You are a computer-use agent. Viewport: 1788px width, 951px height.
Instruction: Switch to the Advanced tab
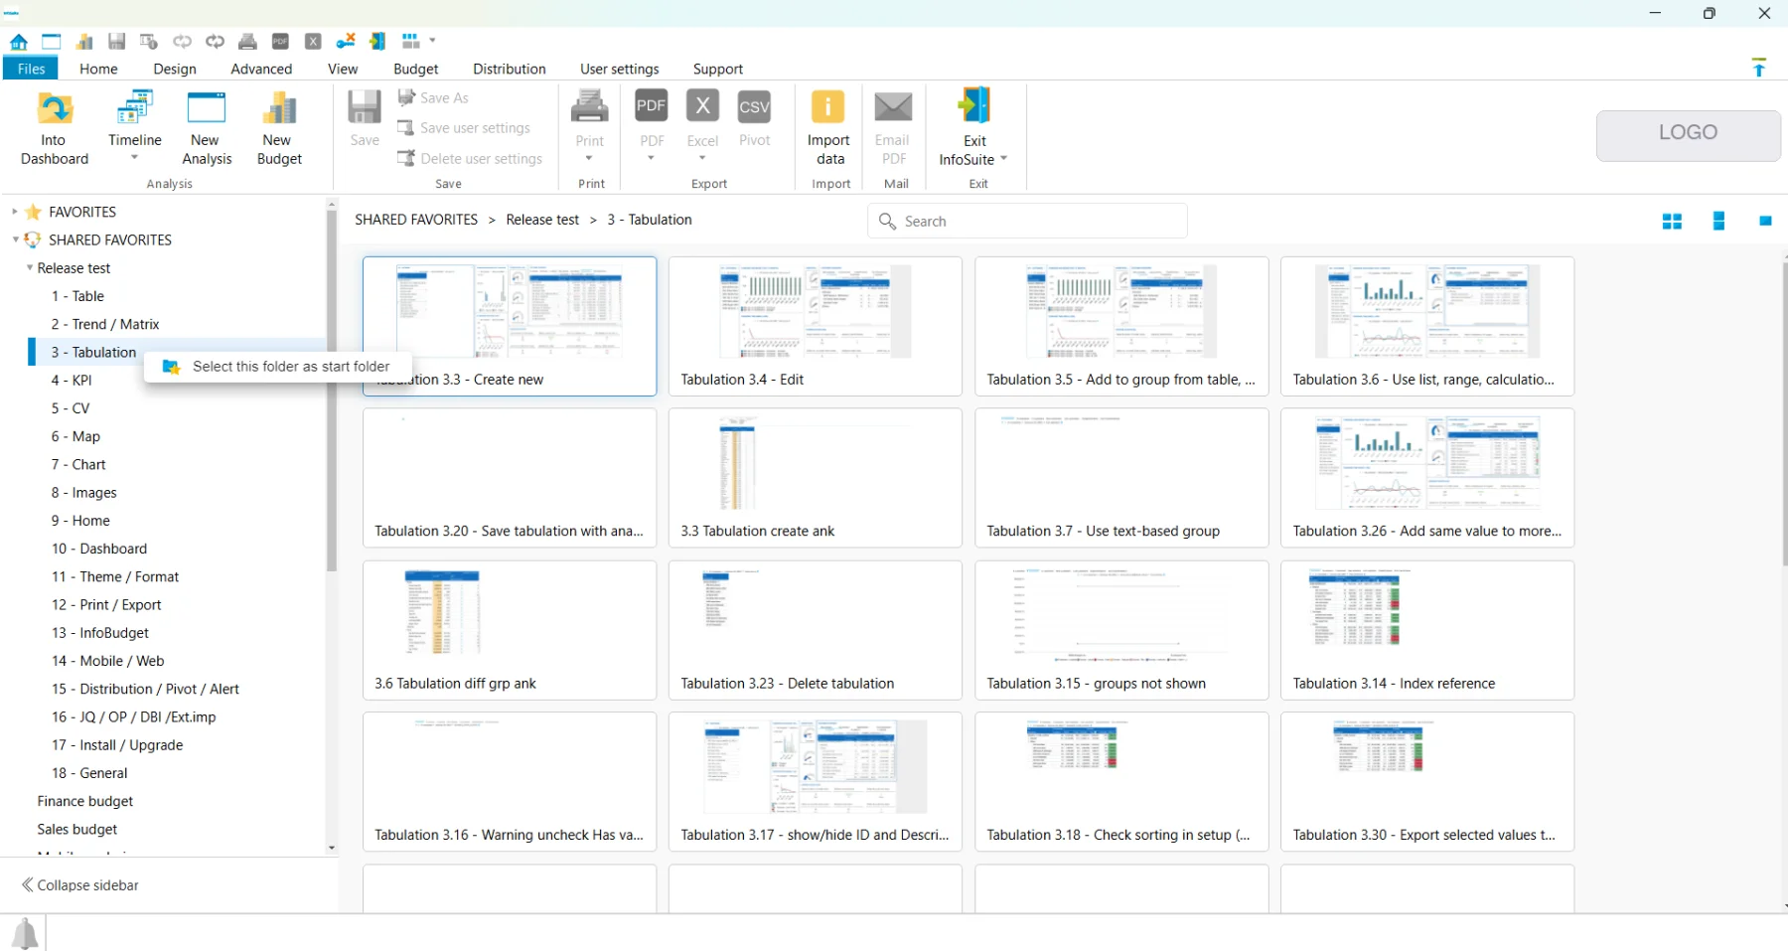click(x=261, y=69)
